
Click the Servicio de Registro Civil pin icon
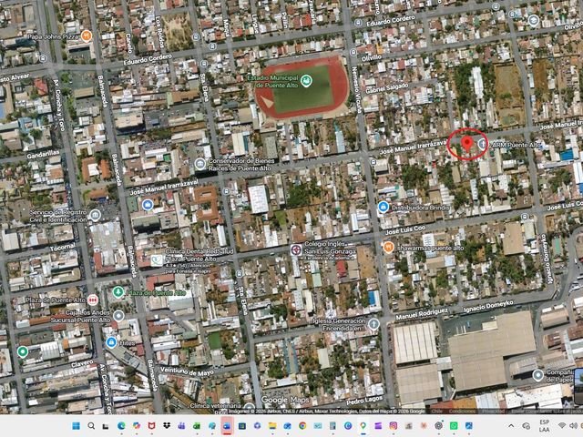coord(95,215)
